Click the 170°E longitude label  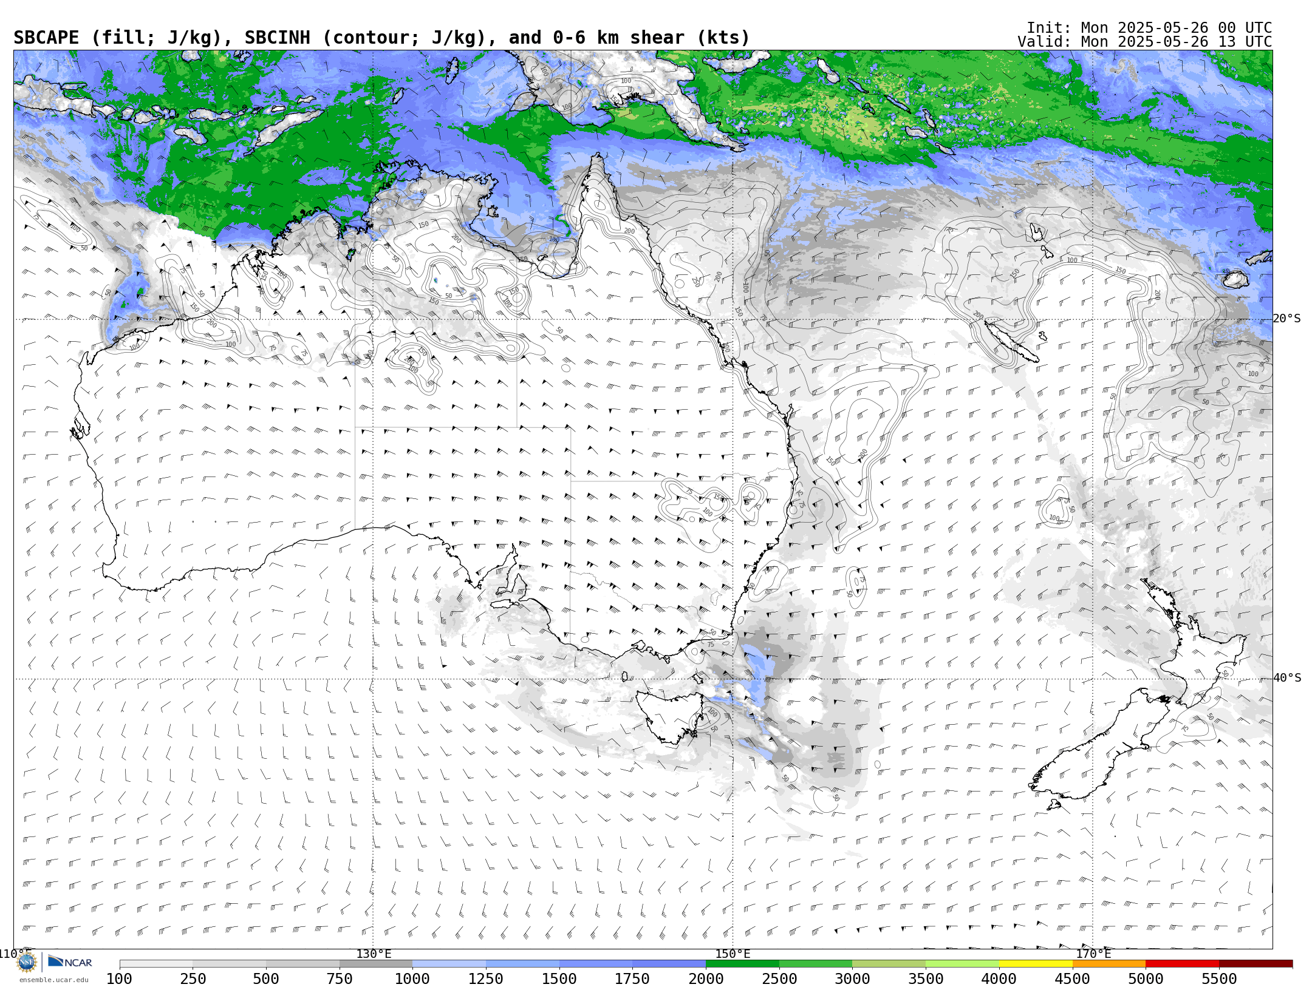click(x=1093, y=954)
